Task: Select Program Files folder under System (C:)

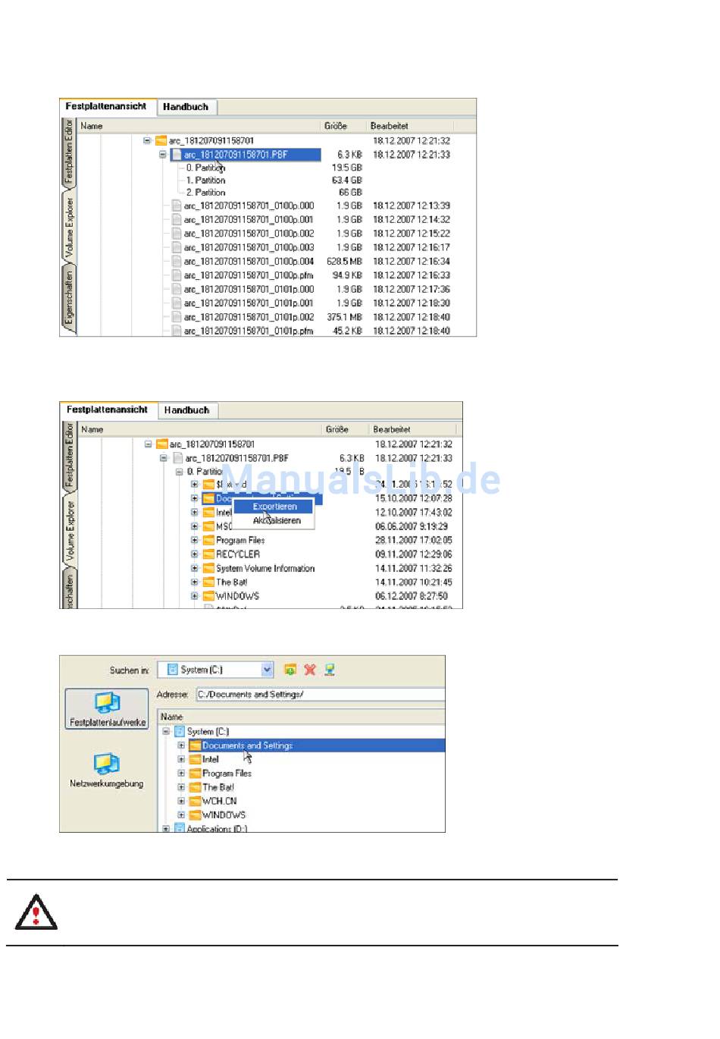Action: click(227, 774)
